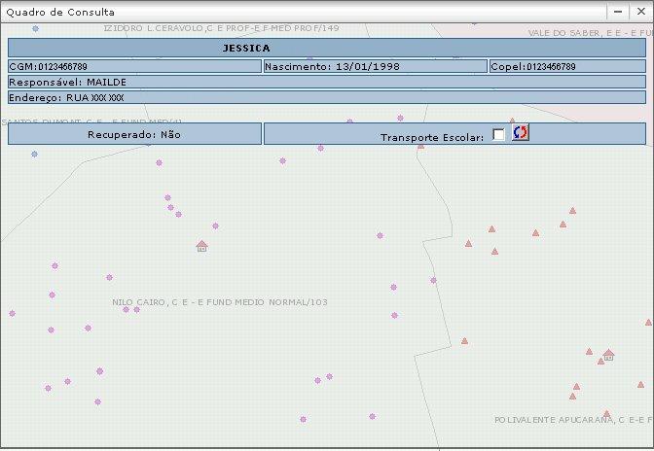Viewport: 654px width, 451px height.
Task: Select the Nascimento date field
Action: tap(375, 66)
